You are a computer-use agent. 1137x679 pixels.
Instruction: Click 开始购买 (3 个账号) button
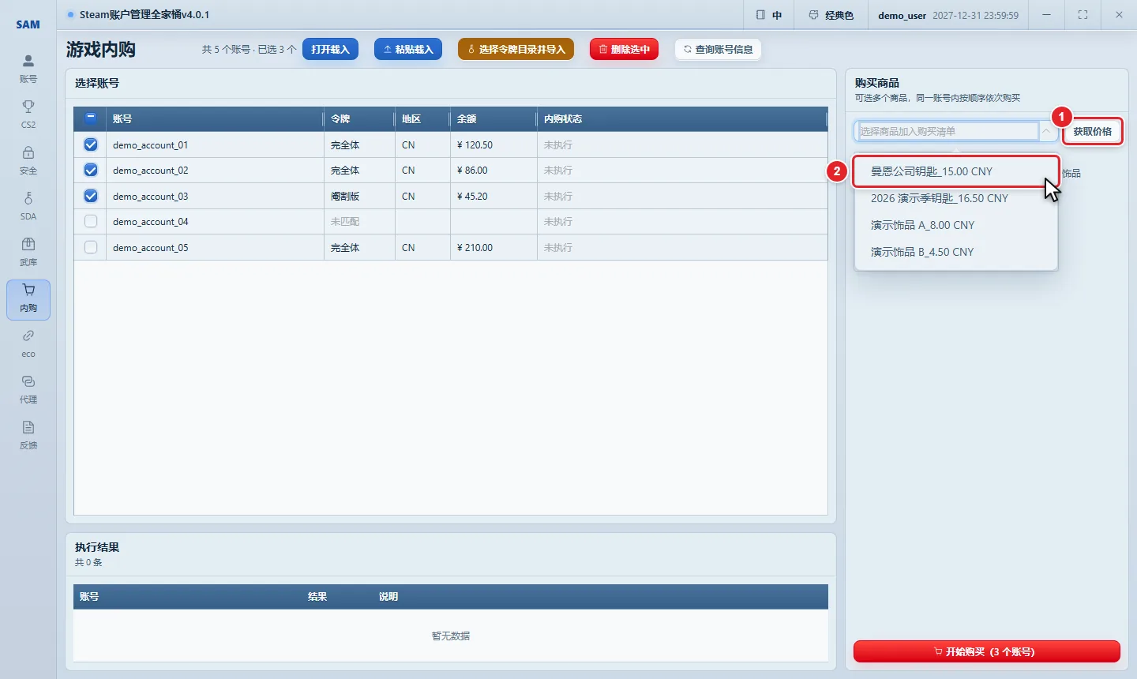[x=986, y=651]
